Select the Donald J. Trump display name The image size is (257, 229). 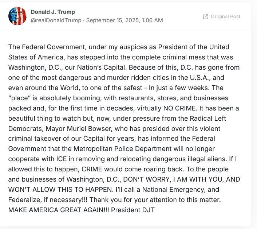[53, 12]
